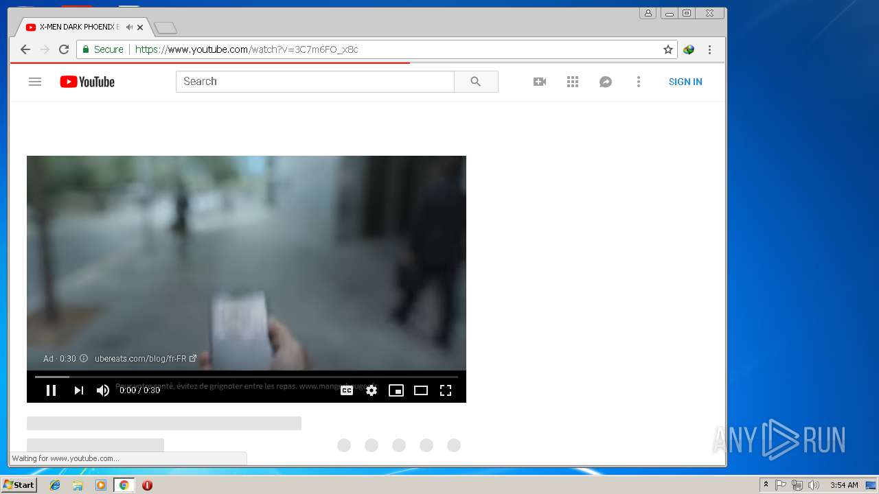Reload the current page
The image size is (879, 494).
coord(64,49)
